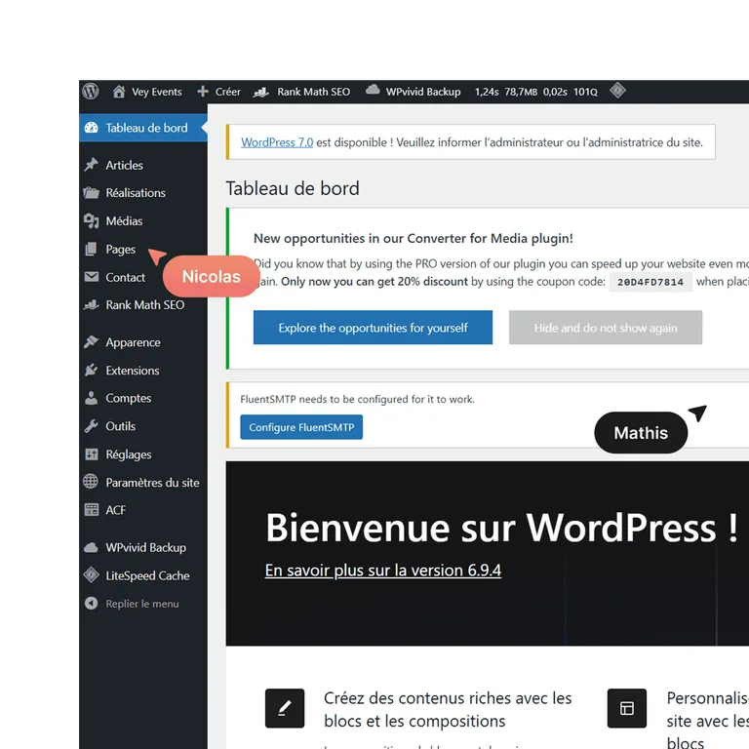749x749 pixels.
Task: Click the pencil edit icon for rich content
Action: click(x=285, y=708)
